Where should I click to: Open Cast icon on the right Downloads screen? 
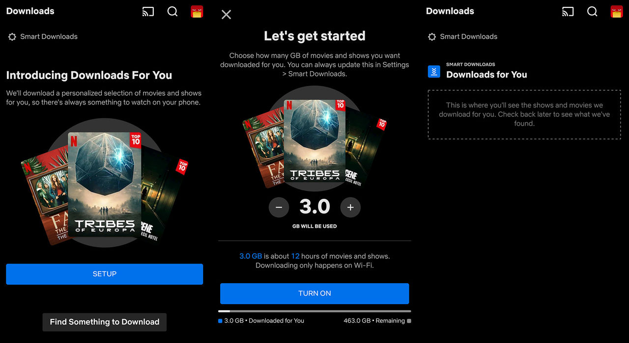tap(568, 11)
